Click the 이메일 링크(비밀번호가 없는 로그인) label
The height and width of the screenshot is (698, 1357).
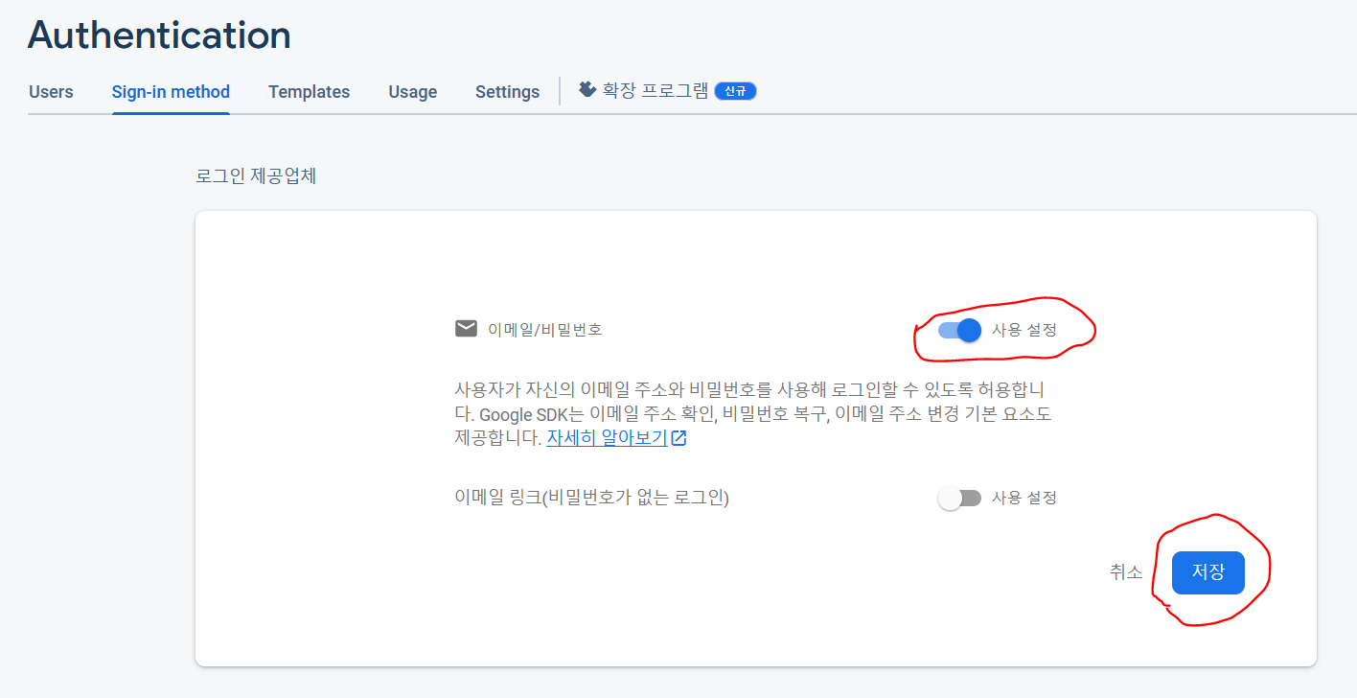click(592, 498)
